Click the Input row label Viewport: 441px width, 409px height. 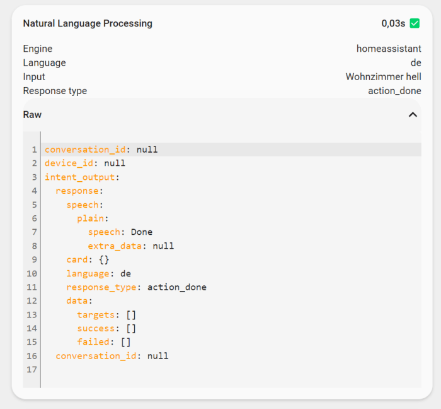point(34,77)
